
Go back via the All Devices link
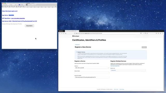(x=77, y=45)
